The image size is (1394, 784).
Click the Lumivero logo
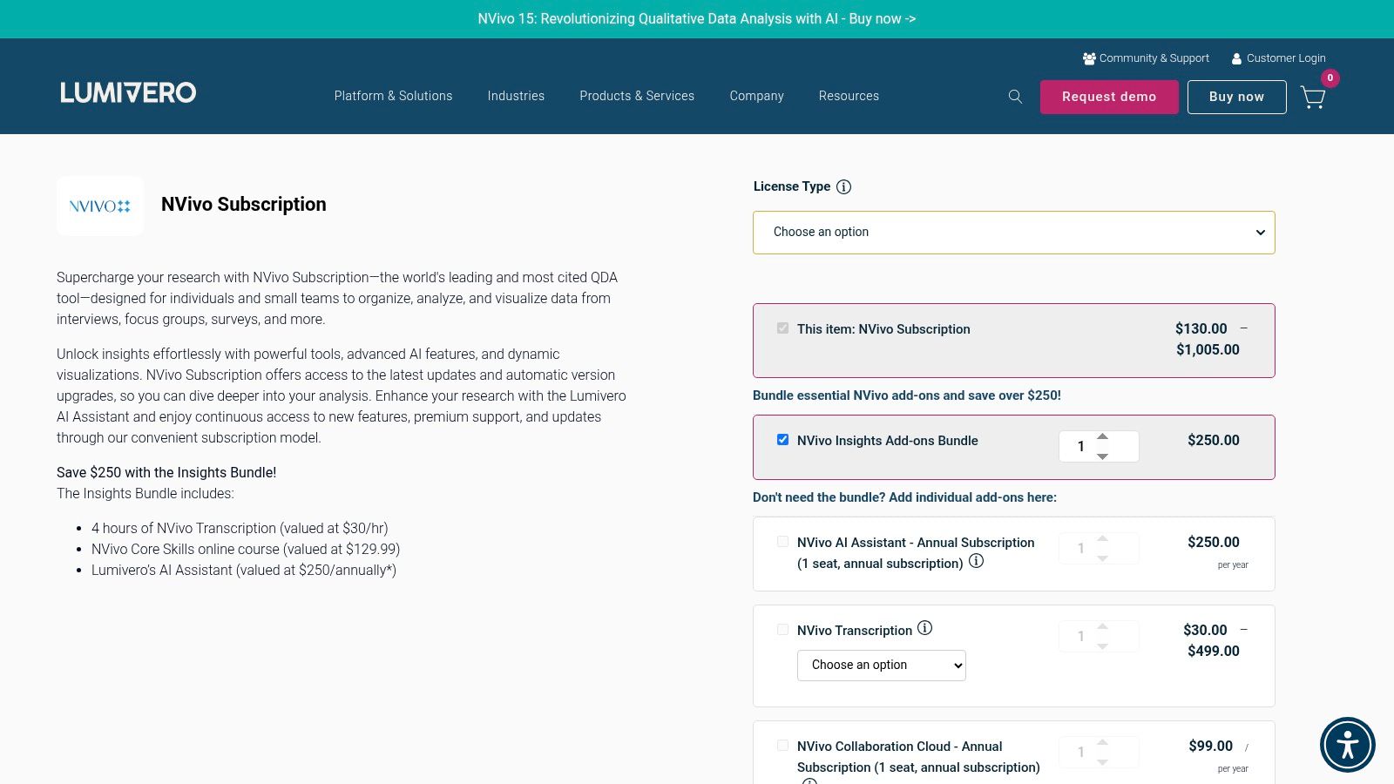(127, 92)
